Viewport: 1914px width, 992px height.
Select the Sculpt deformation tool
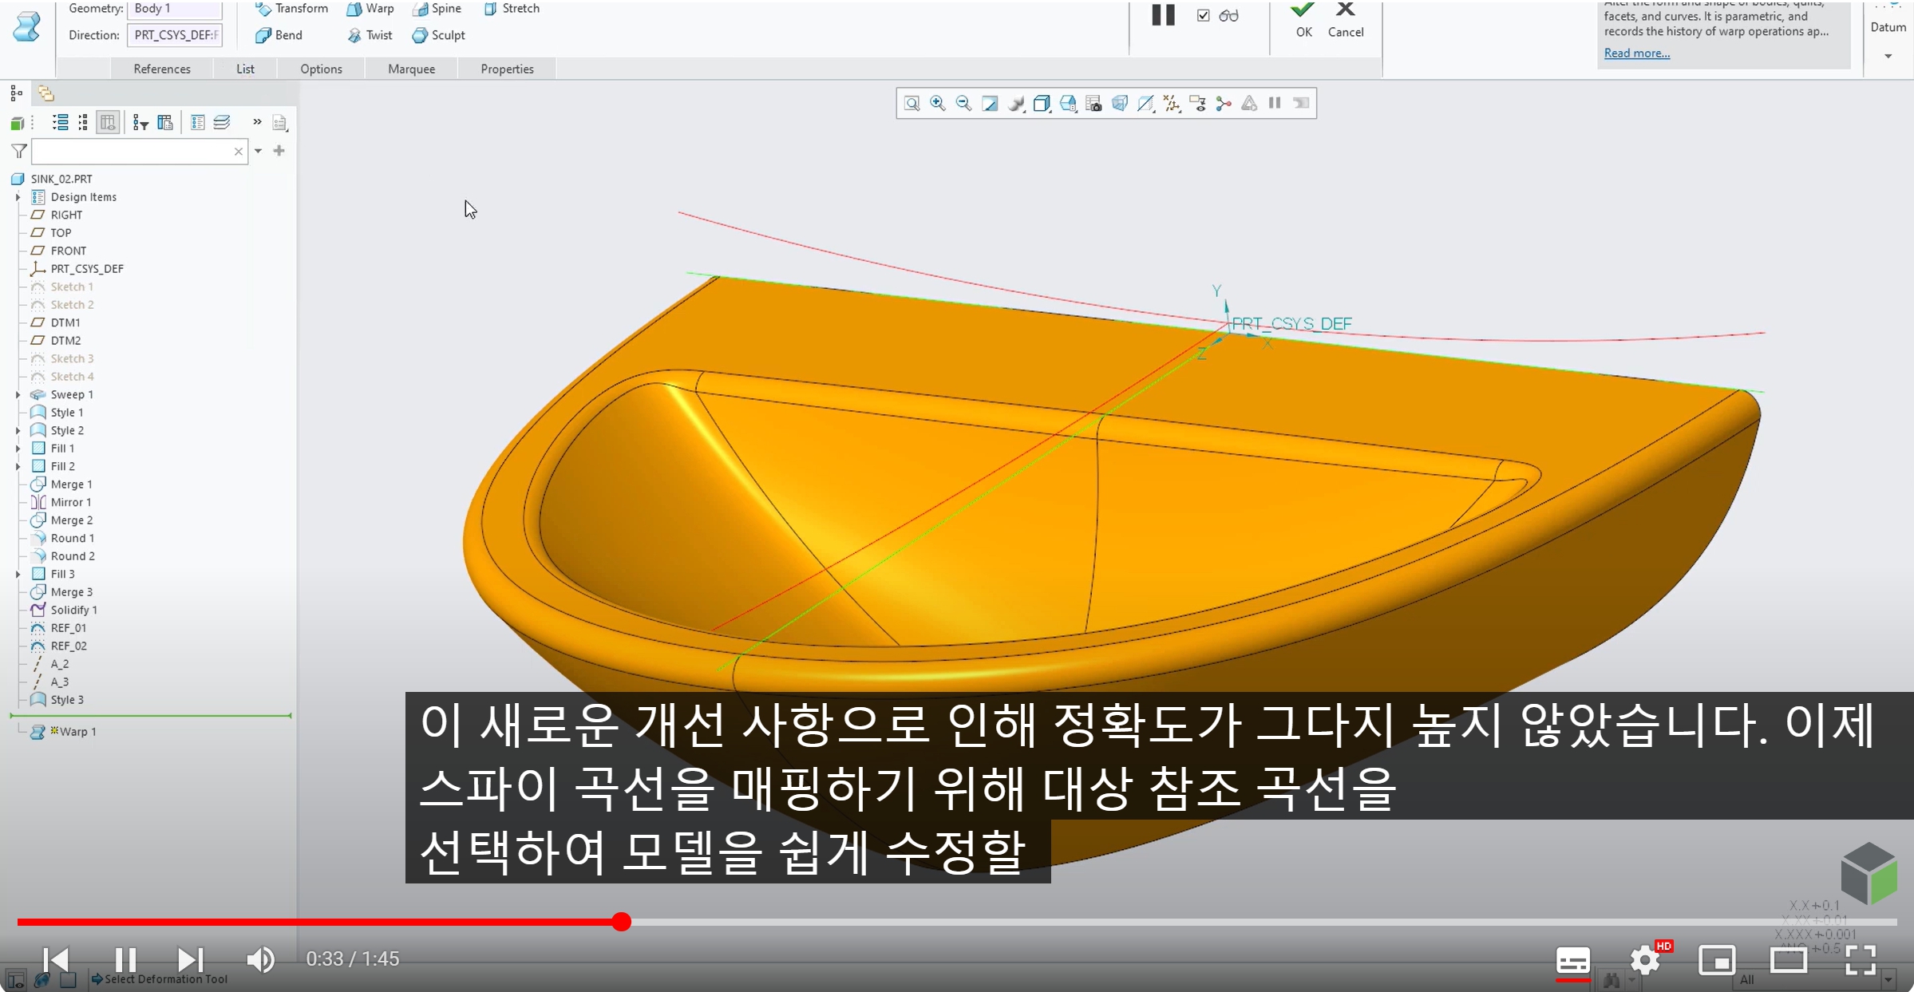point(438,35)
